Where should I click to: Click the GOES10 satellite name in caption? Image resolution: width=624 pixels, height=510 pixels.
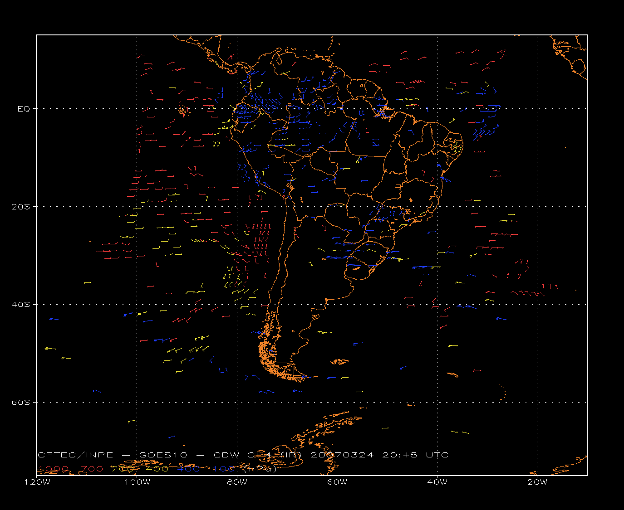click(163, 455)
